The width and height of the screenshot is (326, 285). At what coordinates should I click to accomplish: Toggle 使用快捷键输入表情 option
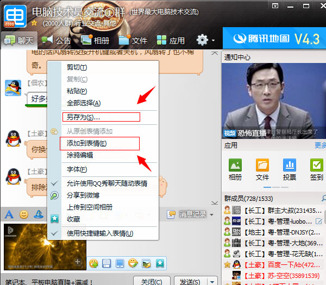[99, 233]
